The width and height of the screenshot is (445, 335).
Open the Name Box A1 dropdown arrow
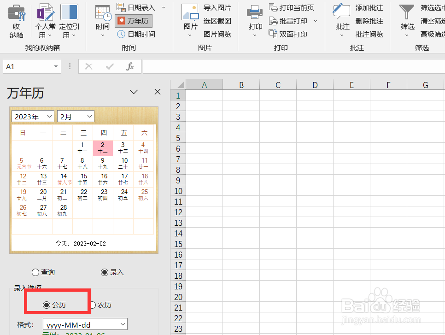click(x=56, y=66)
